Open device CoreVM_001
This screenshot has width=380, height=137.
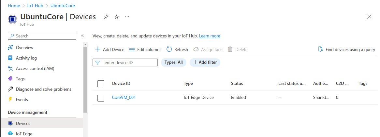click(x=124, y=98)
